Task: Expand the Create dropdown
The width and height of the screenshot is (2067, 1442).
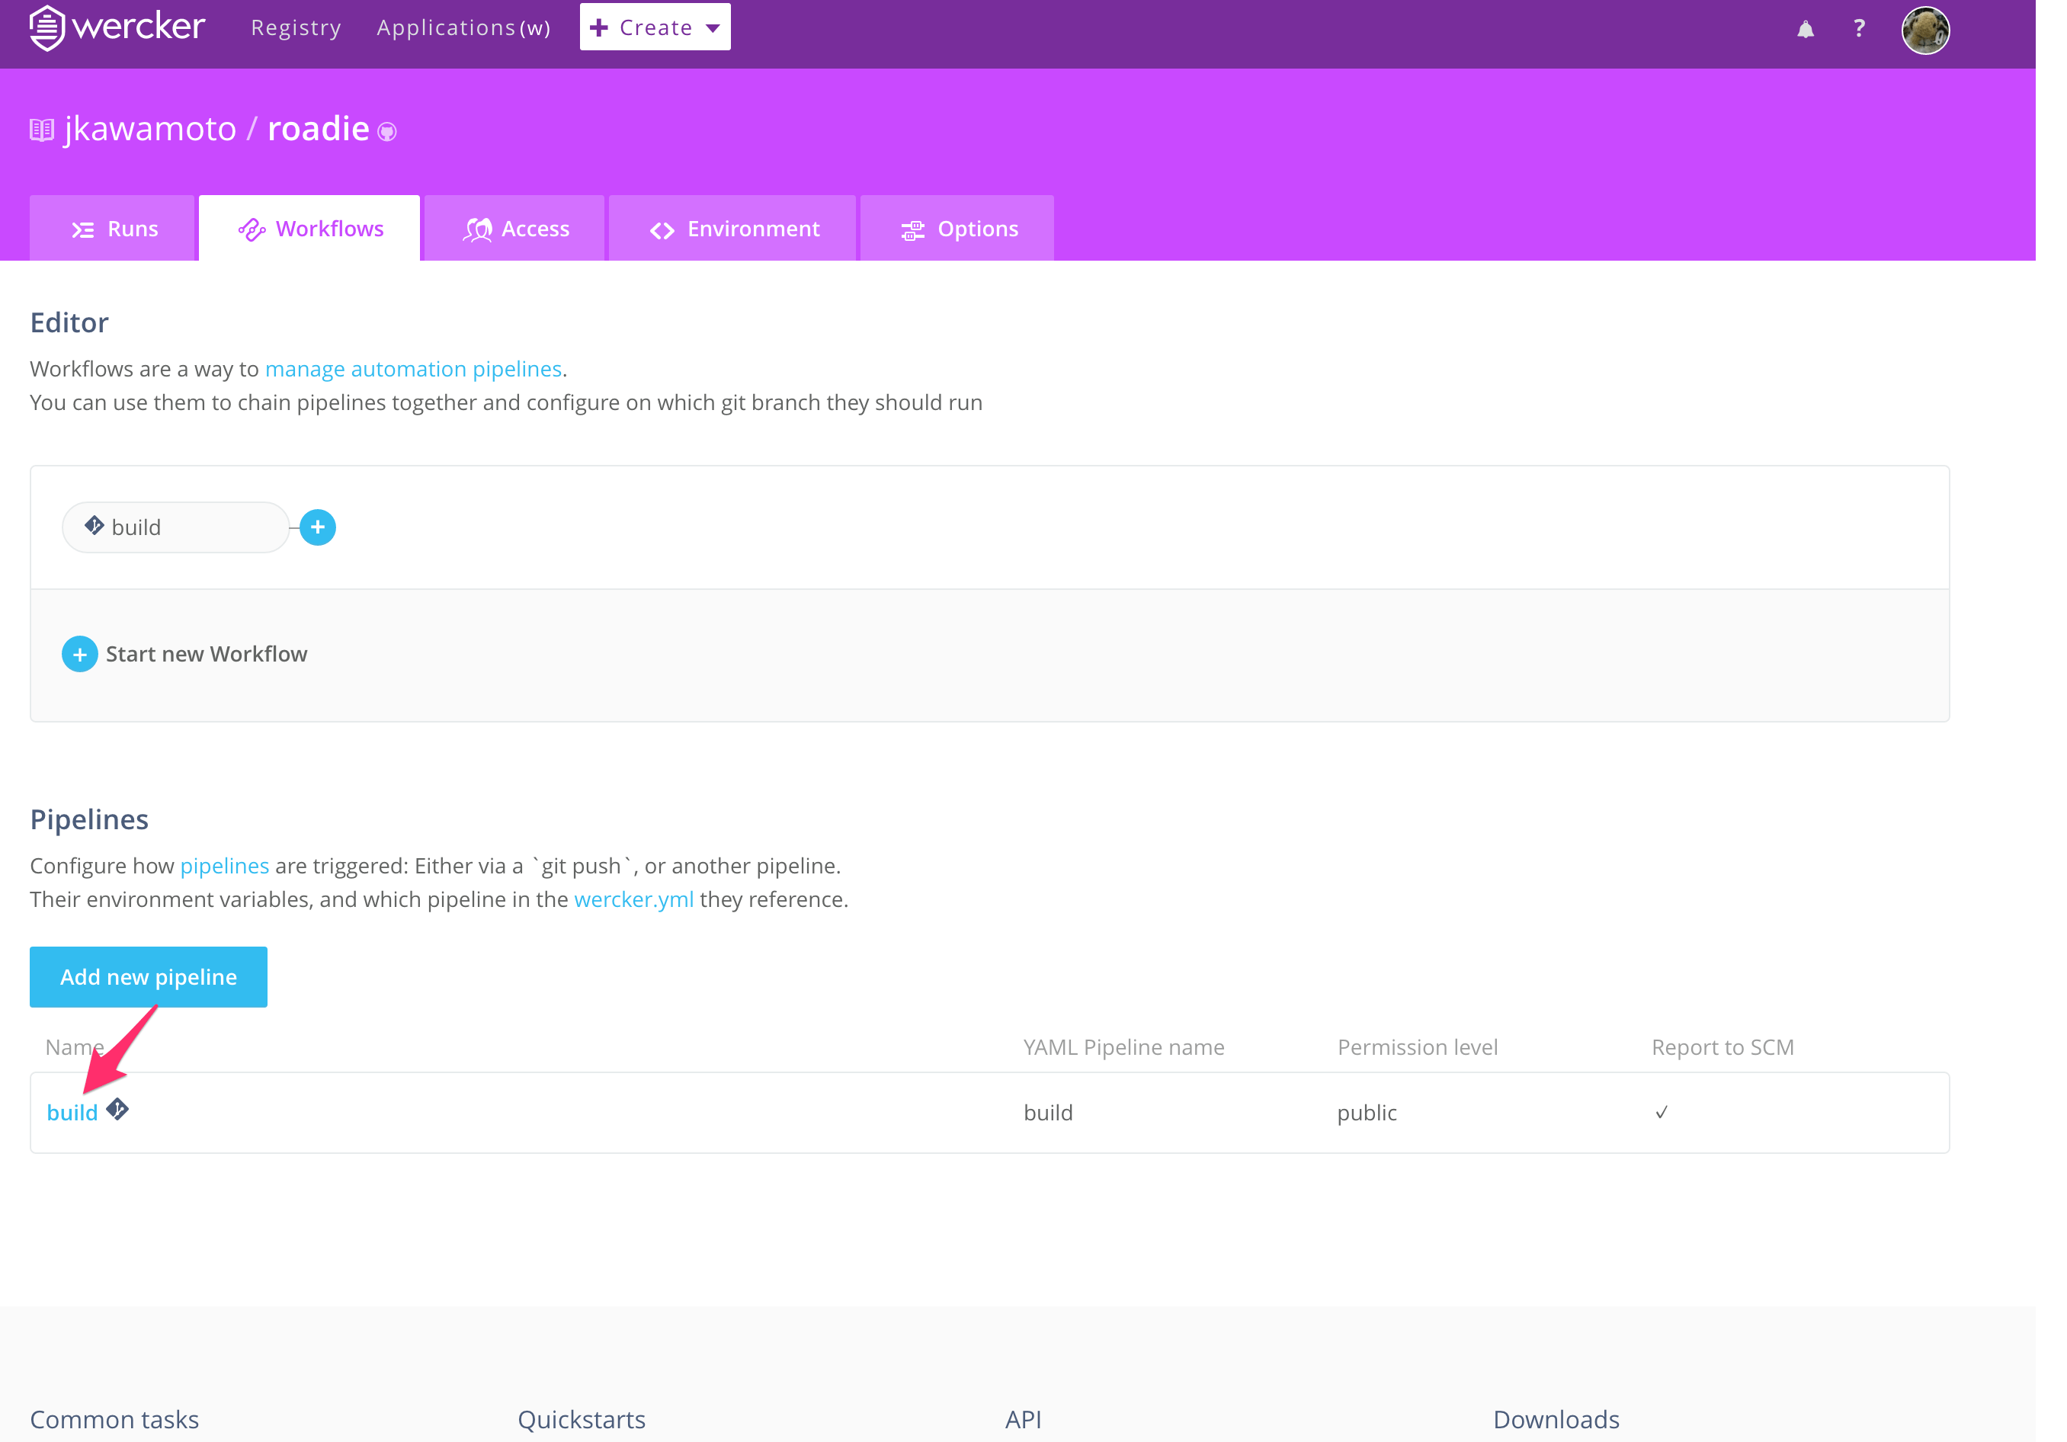Action: point(655,27)
